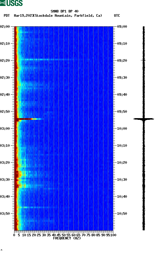Click the 80 Hz frequency tick label
This screenshot has height=253, width=156.
click(93, 235)
